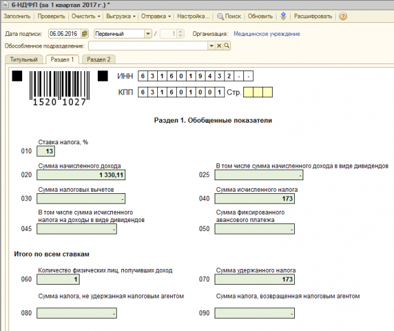Image resolution: width=394 pixels, height=331 pixels.
Task: Click the Расшифровать button
Action: click(312, 16)
